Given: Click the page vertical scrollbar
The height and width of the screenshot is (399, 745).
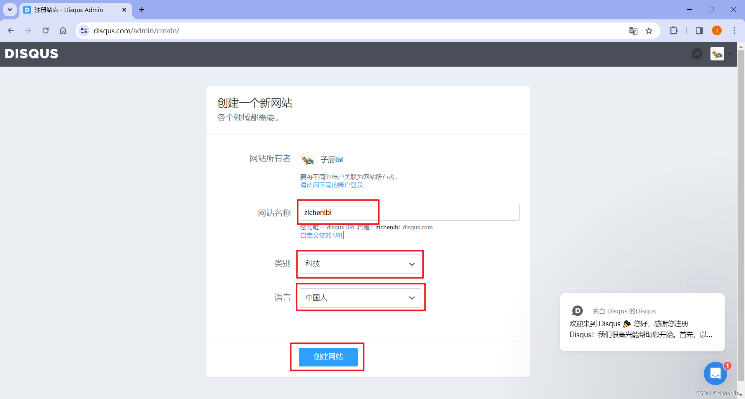Looking at the screenshot, I should click(x=741, y=215).
